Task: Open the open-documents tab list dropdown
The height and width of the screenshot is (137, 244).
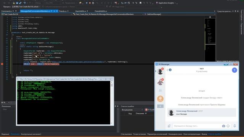Action: 214,11
